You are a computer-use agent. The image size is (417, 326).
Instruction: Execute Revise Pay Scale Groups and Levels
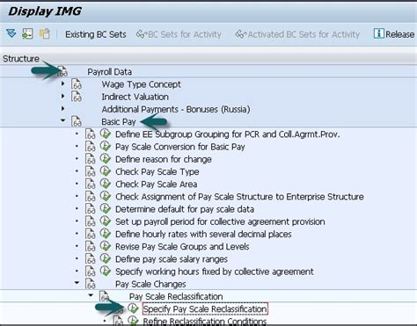(x=106, y=246)
